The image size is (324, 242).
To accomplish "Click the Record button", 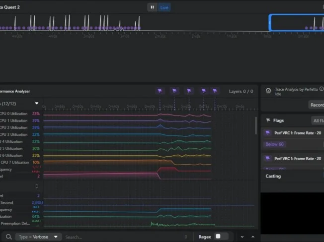I will pyautogui.click(x=317, y=105).
